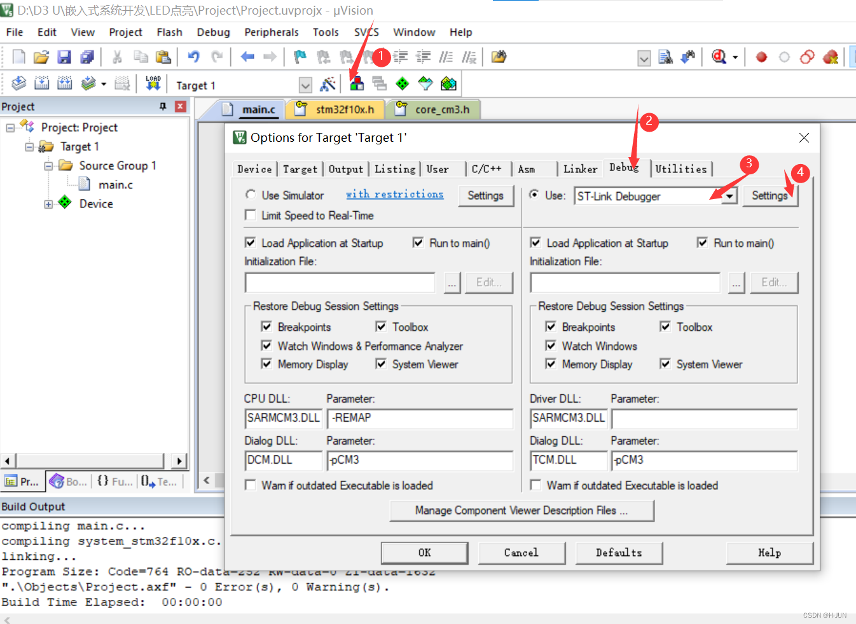This screenshot has width=856, height=624.
Task: Collapse the Project: Project tree node
Action: click(10, 128)
